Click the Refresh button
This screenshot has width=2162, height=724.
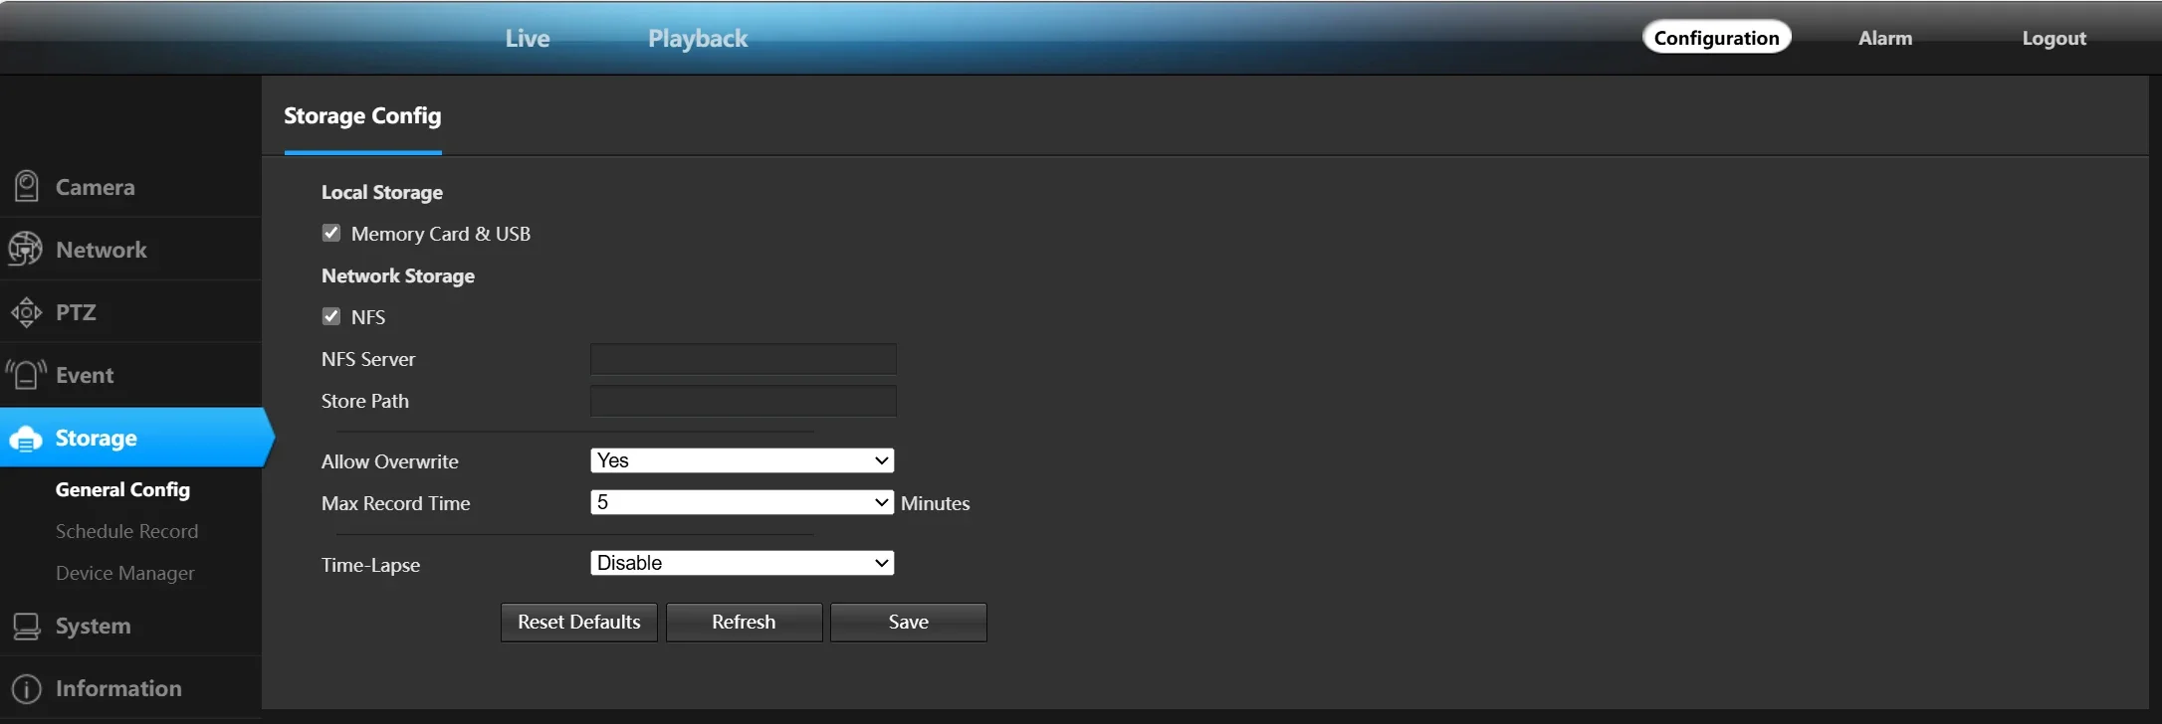point(744,623)
